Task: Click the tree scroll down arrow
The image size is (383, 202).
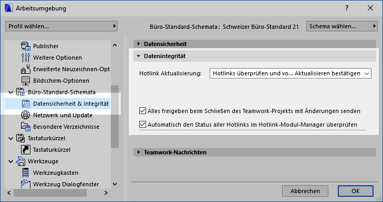Action: click(115, 184)
